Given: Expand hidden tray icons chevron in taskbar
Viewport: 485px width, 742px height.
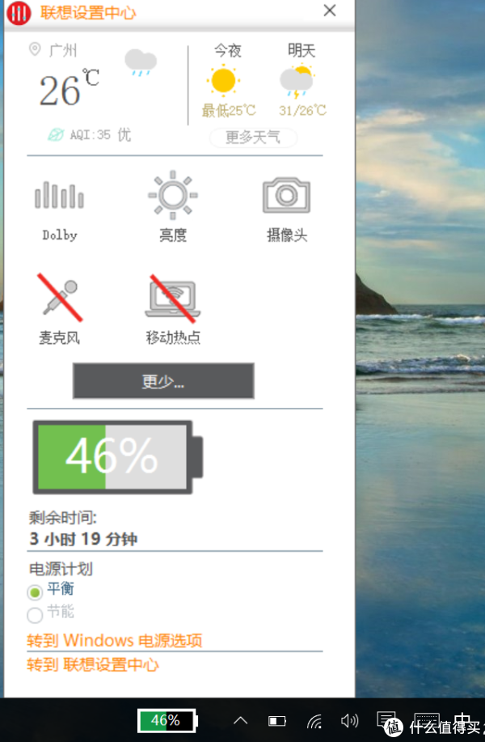Looking at the screenshot, I should 241,721.
